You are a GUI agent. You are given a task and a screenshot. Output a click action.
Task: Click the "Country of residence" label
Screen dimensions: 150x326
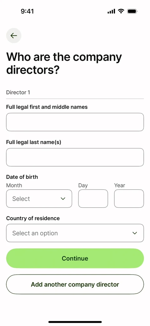point(33,218)
